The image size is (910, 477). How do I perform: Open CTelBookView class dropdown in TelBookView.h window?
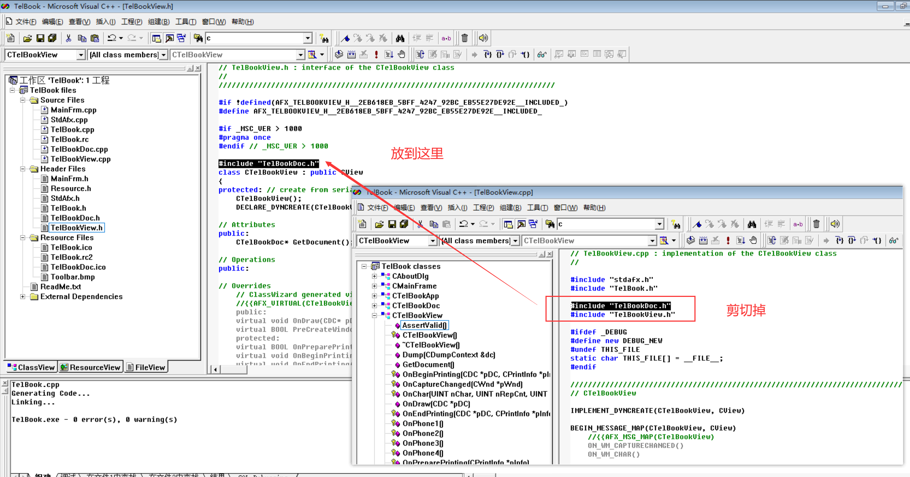coord(81,55)
